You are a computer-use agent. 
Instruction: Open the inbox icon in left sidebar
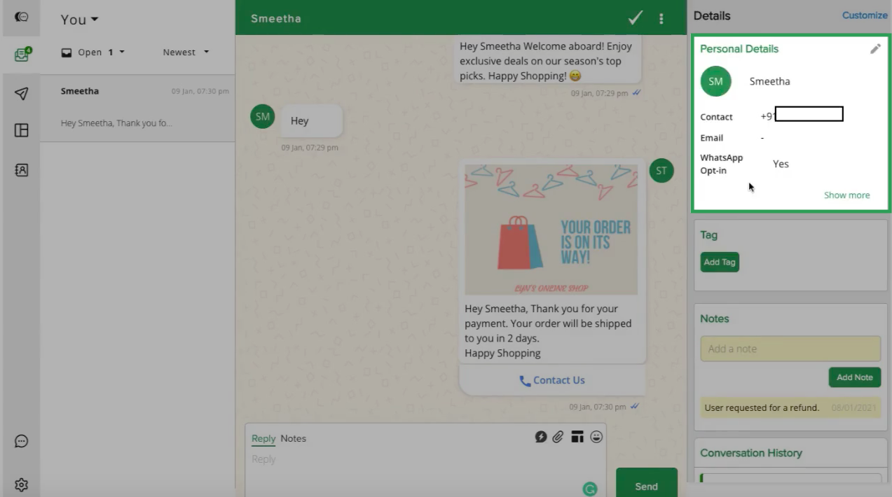pos(22,55)
